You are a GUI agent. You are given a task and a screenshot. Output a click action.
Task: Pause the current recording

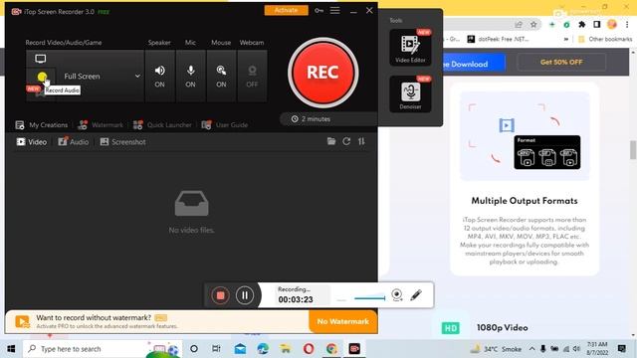tap(245, 295)
